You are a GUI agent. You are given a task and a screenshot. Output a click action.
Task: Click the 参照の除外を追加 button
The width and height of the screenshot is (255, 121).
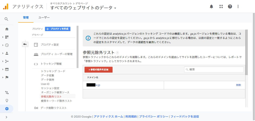(98, 69)
